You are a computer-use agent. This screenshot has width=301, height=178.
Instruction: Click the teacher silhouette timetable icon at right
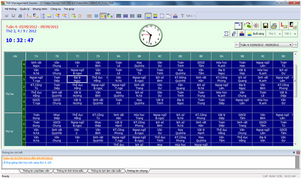point(293,25)
